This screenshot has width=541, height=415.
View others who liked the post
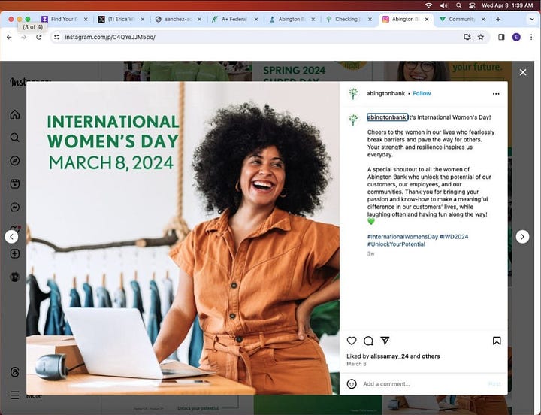pos(431,356)
